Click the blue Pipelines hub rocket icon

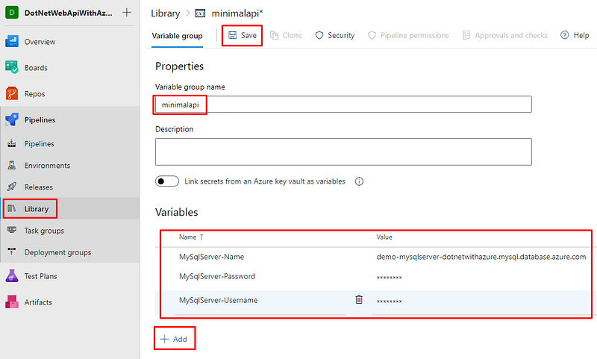pyautogui.click(x=12, y=119)
